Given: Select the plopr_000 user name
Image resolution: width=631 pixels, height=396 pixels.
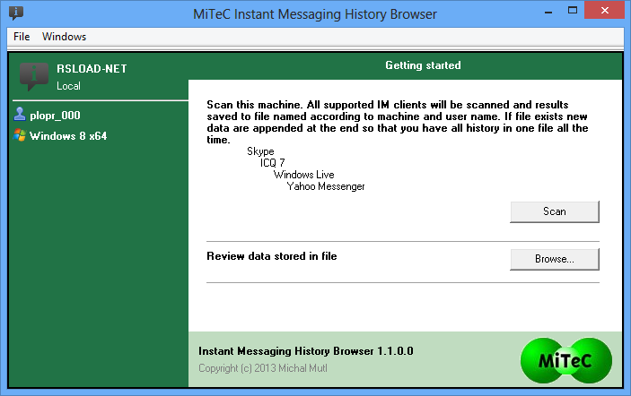Looking at the screenshot, I should point(55,116).
